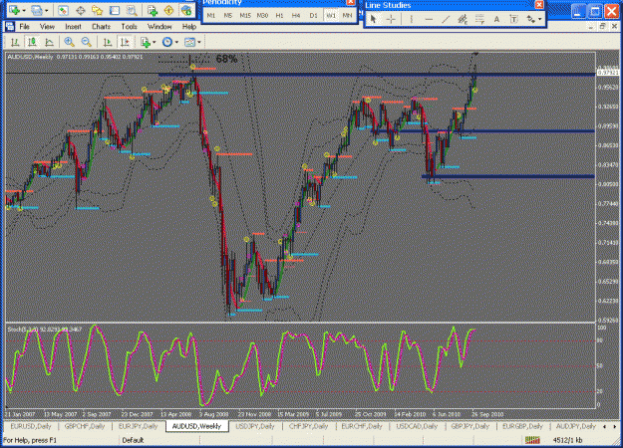Switch periodicity to H4
Image resolution: width=623 pixels, height=448 pixels.
pyautogui.click(x=296, y=16)
